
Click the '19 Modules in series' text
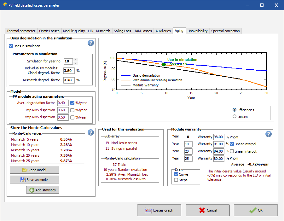tap(121, 143)
